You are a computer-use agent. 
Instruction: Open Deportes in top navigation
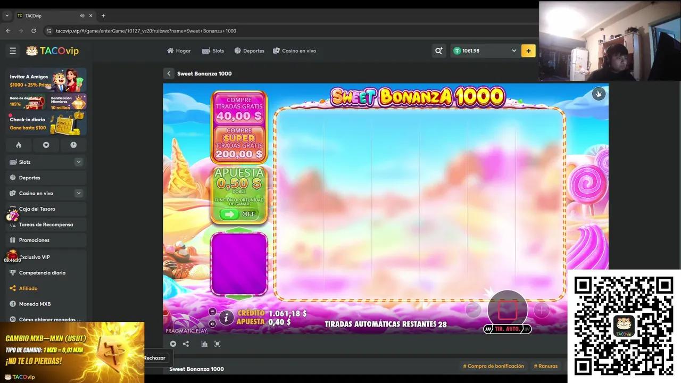[249, 51]
